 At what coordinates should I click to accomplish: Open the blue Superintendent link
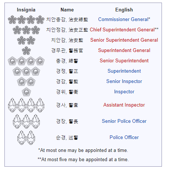124,71
